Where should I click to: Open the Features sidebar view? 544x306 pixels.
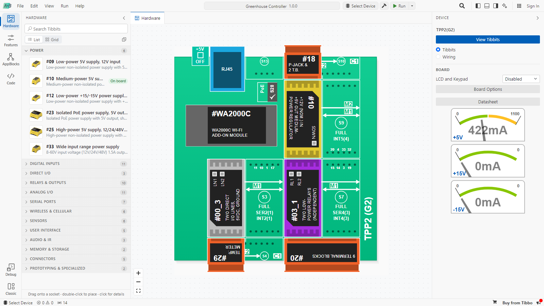coord(11,40)
